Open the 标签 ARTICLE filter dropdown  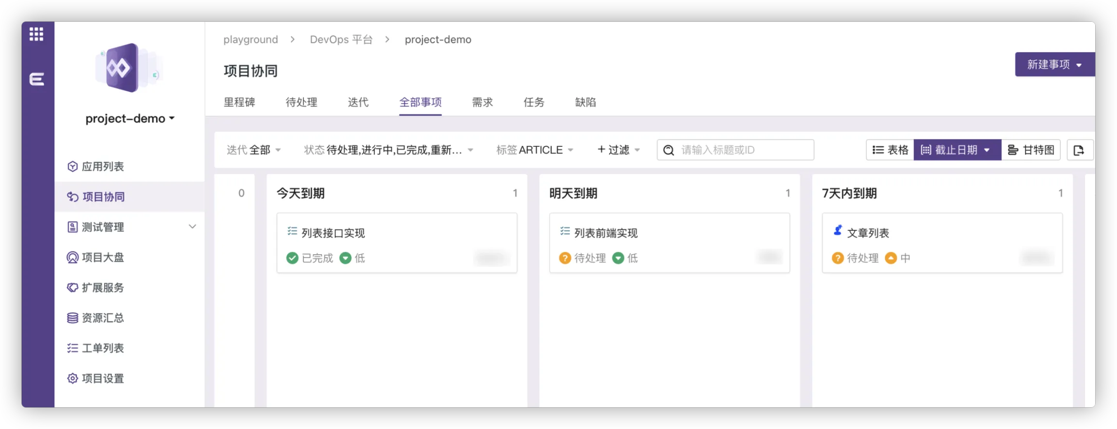(534, 150)
